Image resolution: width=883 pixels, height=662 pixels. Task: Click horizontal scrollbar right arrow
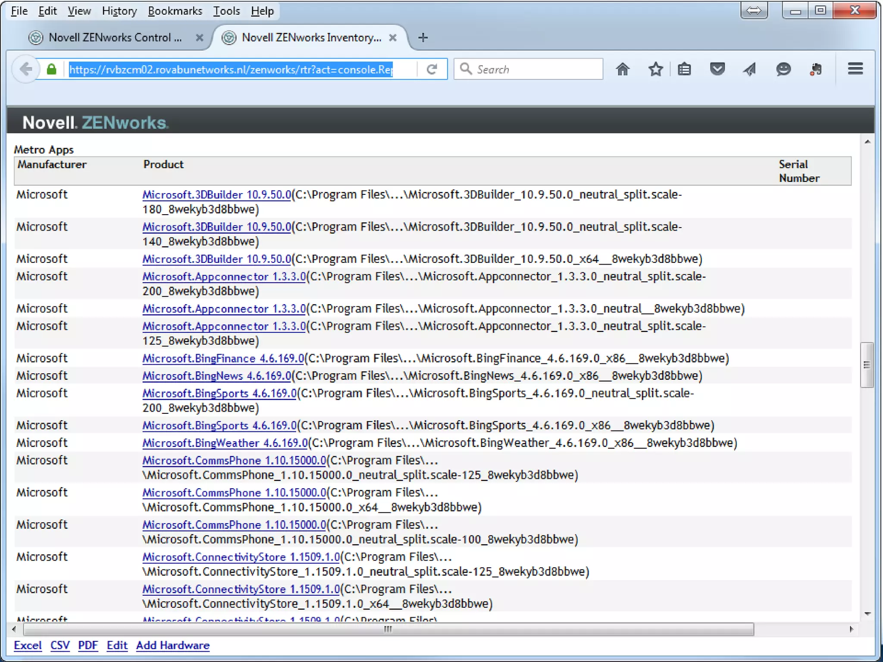pos(851,629)
